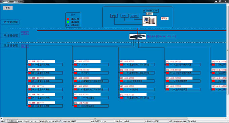Click the 192.168.1.7:7710 address field
This screenshot has height=123, width=229.
[87, 103]
